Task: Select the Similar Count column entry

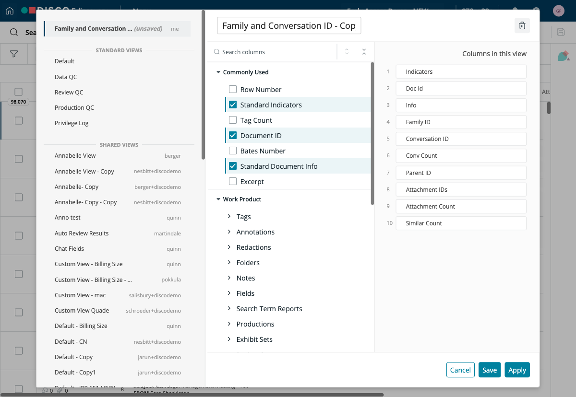Action: pos(461,223)
